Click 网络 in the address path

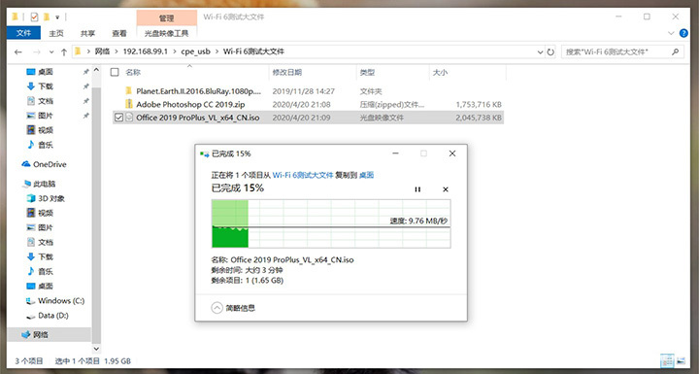pos(102,51)
